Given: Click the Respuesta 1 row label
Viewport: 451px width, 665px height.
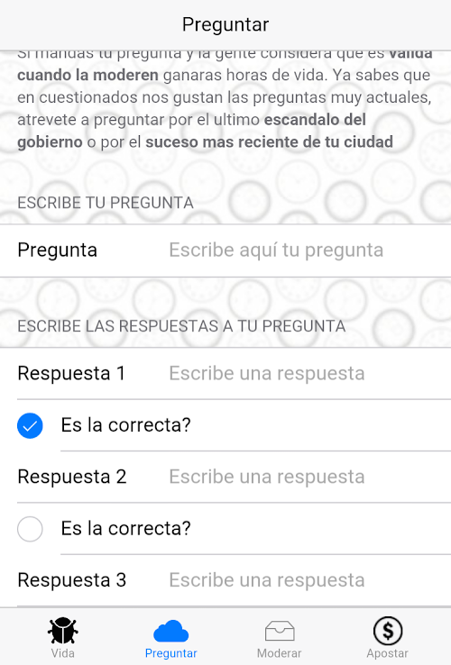Looking at the screenshot, I should coord(71,374).
